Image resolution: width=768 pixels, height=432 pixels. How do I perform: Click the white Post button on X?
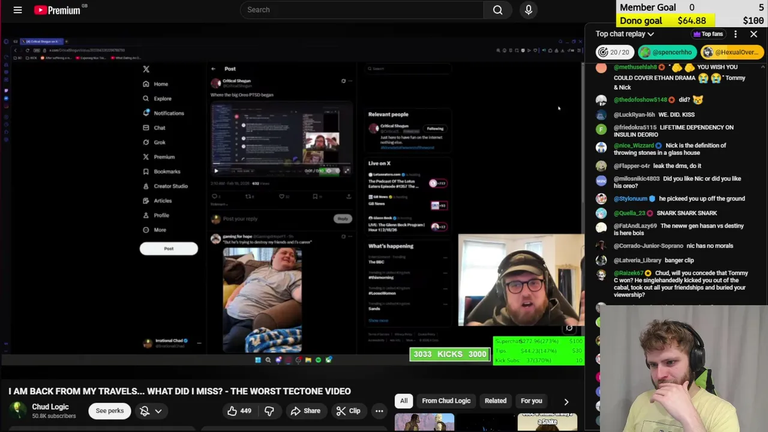click(169, 248)
